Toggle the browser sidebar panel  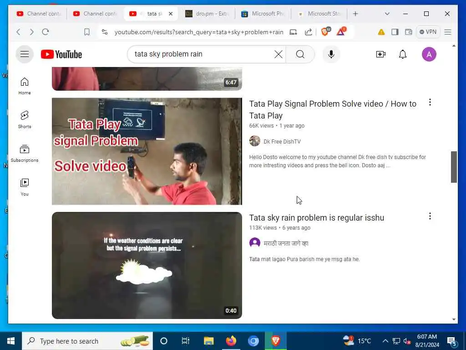395,32
